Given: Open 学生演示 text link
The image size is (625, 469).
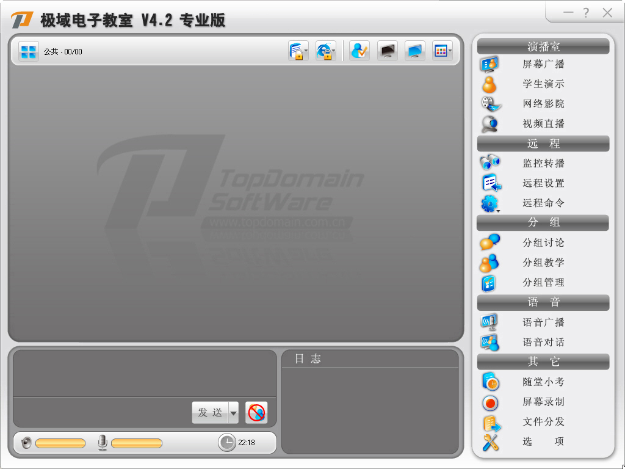Looking at the screenshot, I should pyautogui.click(x=543, y=84).
